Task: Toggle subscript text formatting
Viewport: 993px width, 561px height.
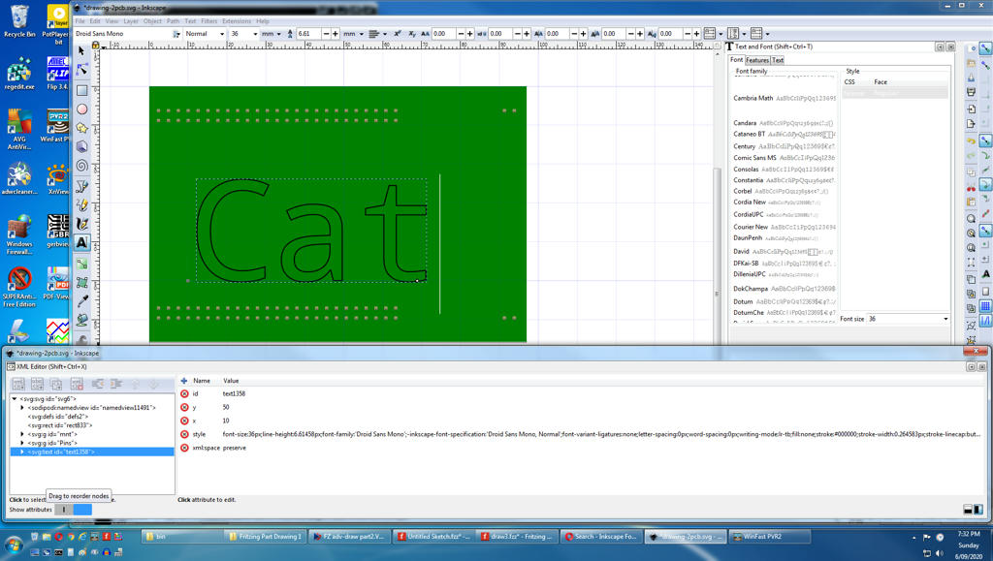Action: click(x=411, y=34)
